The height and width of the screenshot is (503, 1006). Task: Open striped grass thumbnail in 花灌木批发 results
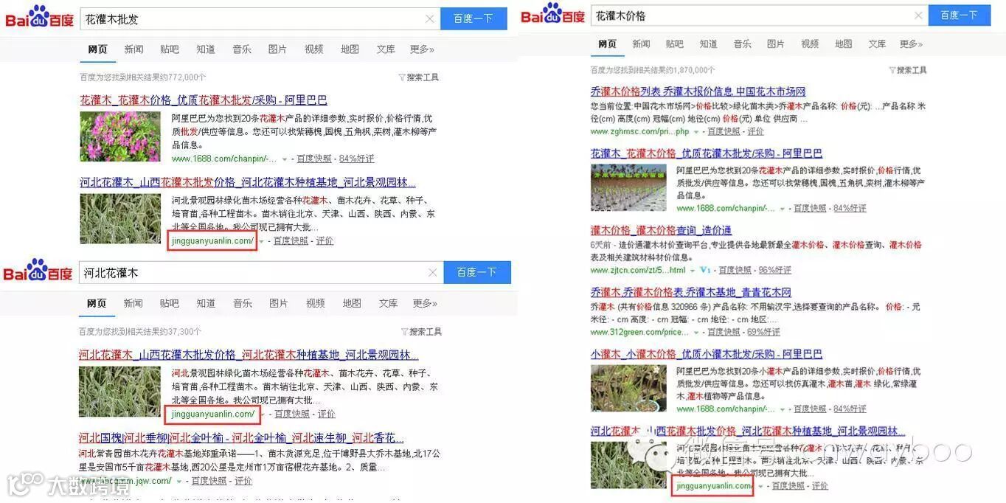[x=119, y=218]
